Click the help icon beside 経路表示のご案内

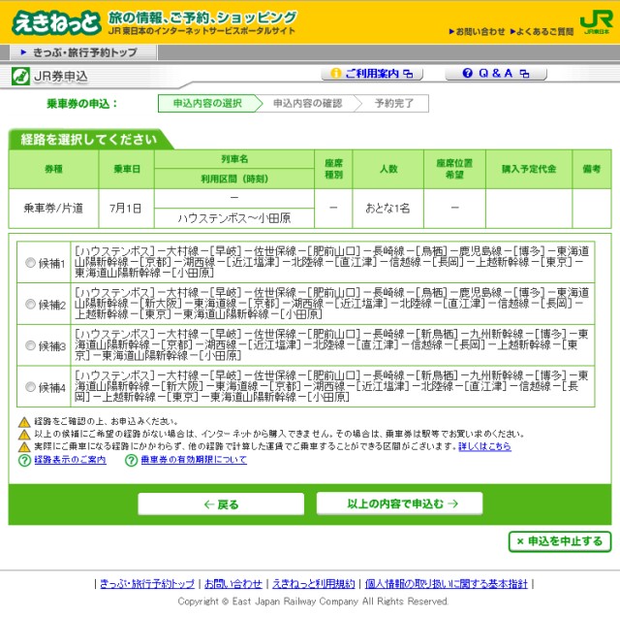click(24, 461)
